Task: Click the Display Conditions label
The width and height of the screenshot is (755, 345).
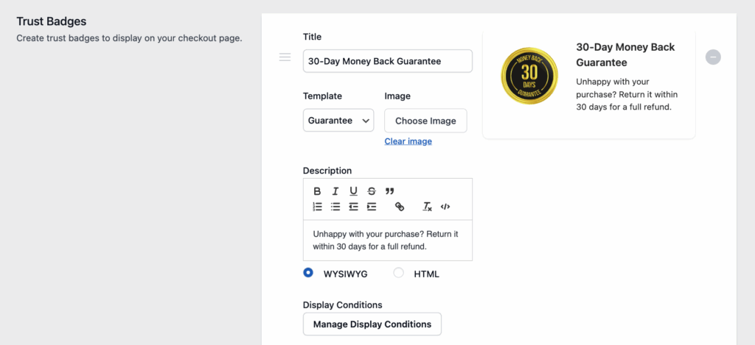Action: click(x=342, y=305)
